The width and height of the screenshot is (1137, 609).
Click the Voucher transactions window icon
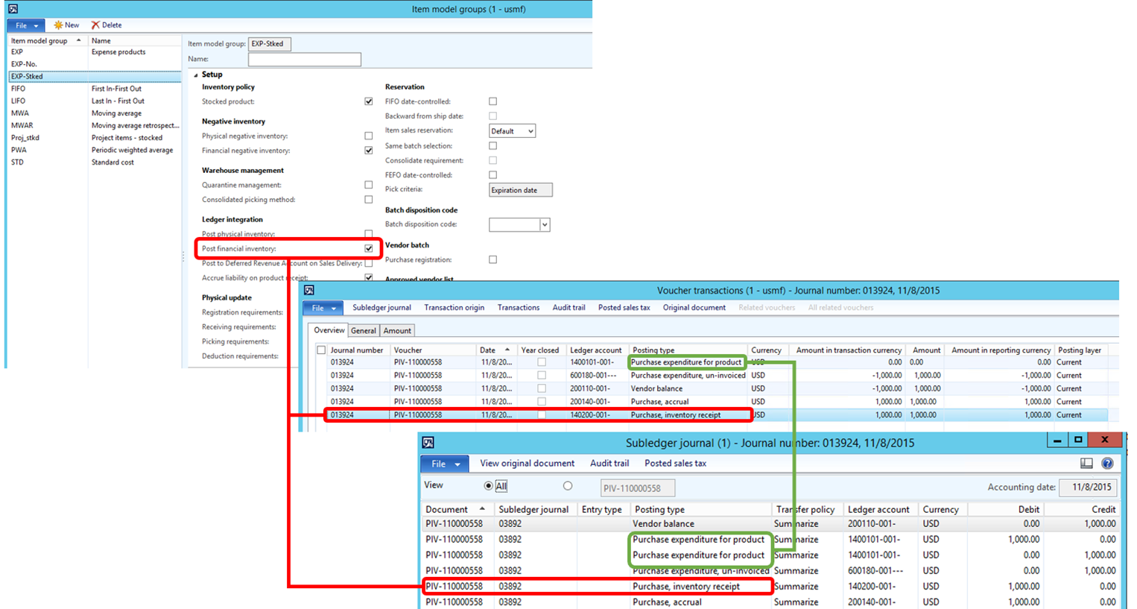[309, 290]
